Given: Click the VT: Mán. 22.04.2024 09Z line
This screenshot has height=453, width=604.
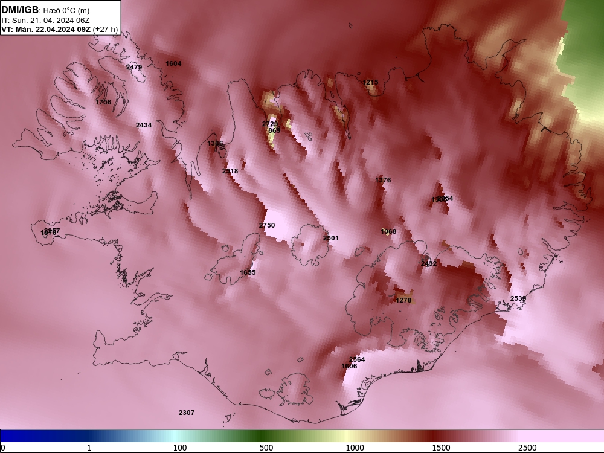Looking at the screenshot, I should point(59,29).
